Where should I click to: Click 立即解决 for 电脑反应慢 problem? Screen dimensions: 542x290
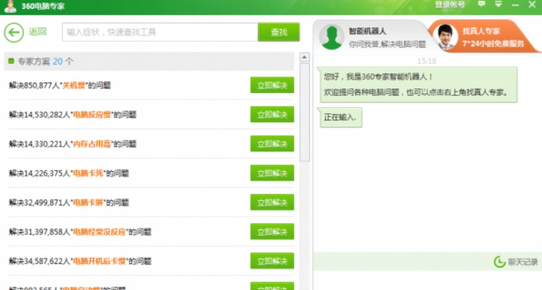(x=272, y=115)
